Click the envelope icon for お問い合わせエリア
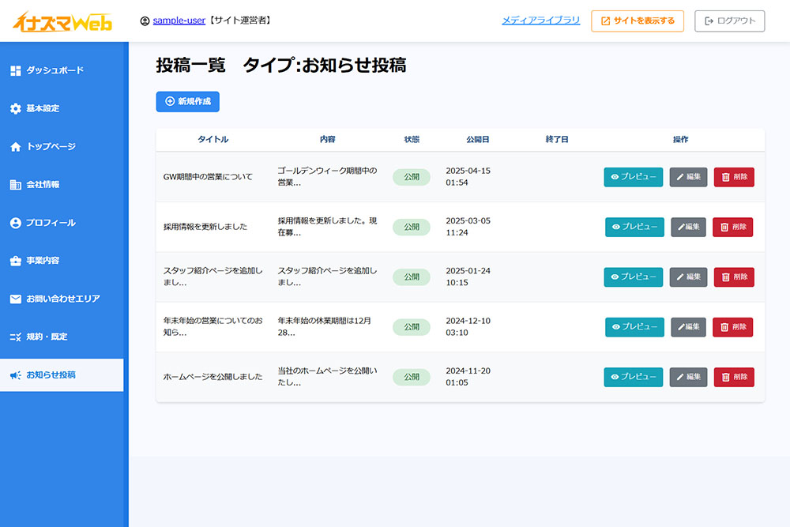Image resolution: width=790 pixels, height=527 pixels. tap(16, 299)
